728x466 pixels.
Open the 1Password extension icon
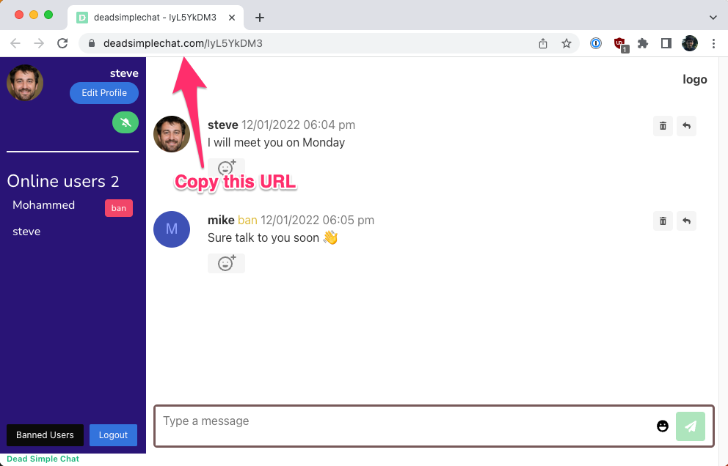click(x=596, y=43)
